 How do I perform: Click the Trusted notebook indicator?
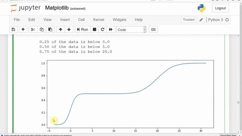(189, 20)
